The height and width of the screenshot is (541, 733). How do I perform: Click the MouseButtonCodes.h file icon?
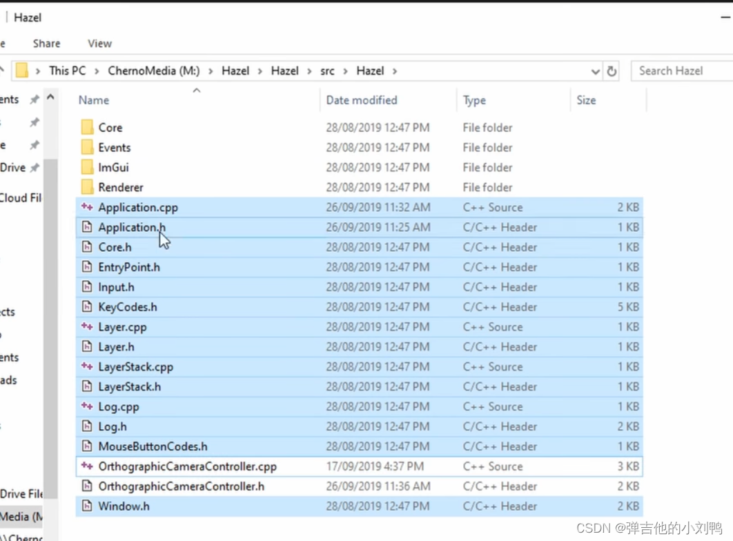pos(87,446)
